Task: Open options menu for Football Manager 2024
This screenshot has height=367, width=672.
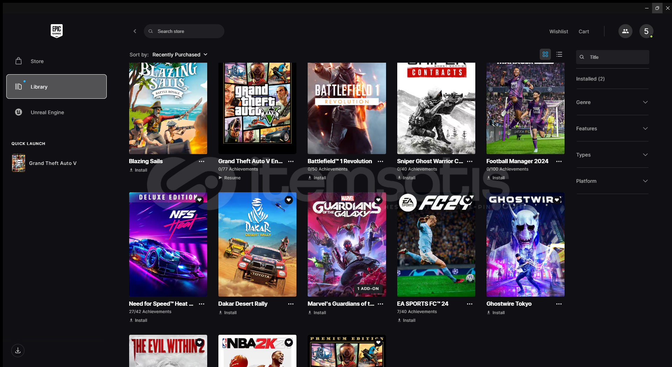Action: 559,161
